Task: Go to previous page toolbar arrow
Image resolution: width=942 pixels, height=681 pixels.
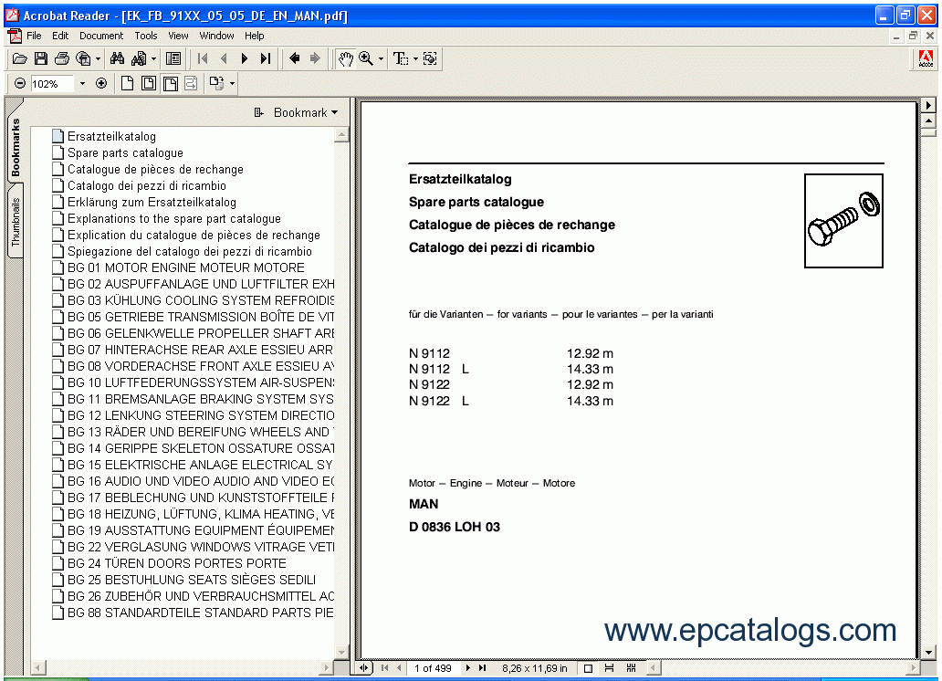Action: pyautogui.click(x=224, y=59)
